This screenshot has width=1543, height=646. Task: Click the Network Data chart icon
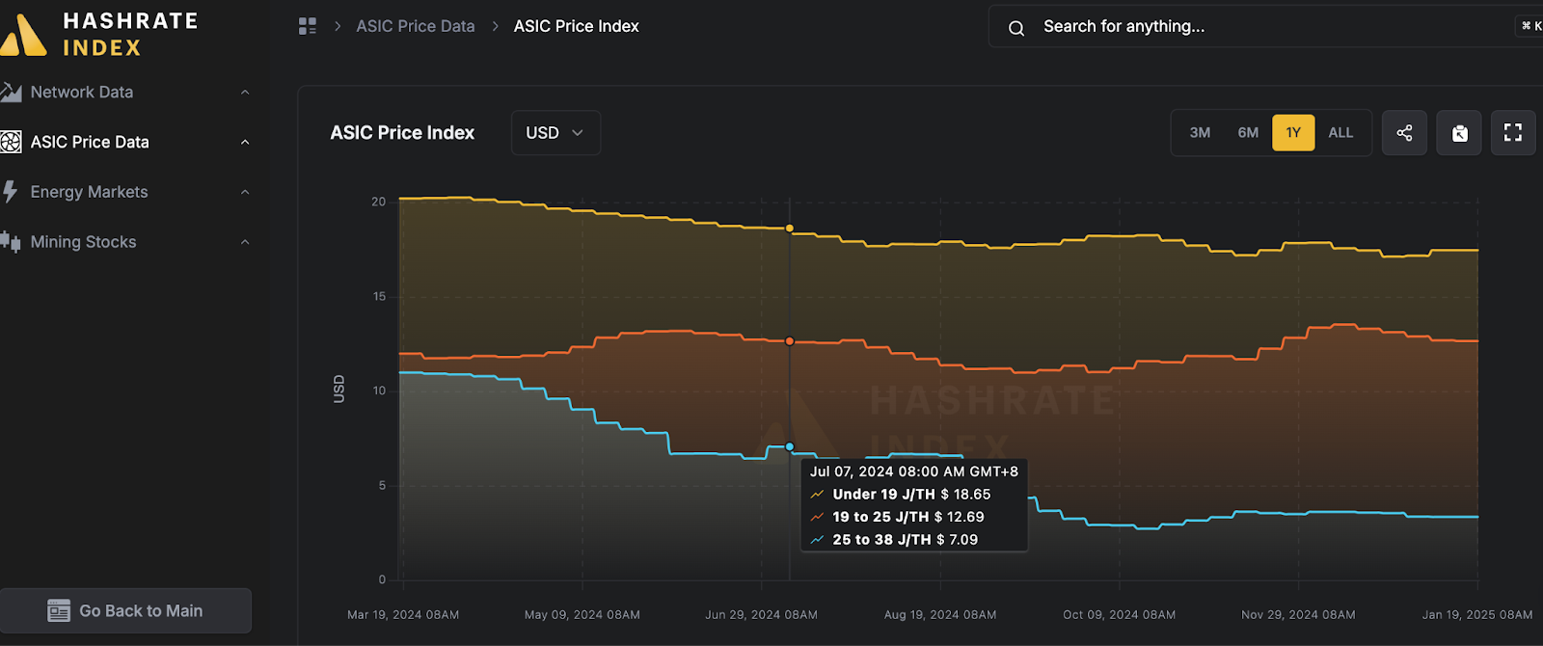pyautogui.click(x=11, y=93)
